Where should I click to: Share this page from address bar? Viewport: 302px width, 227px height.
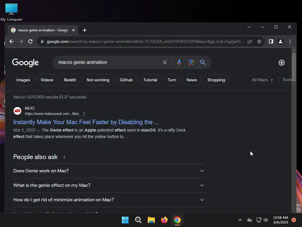(250, 41)
